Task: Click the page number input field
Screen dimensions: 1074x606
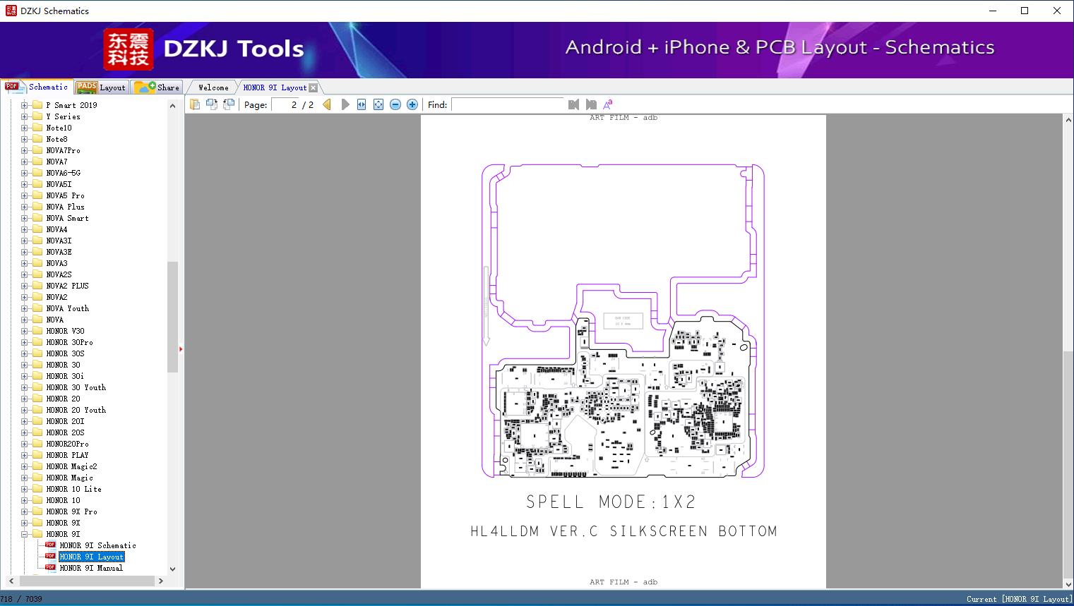Action: point(285,104)
